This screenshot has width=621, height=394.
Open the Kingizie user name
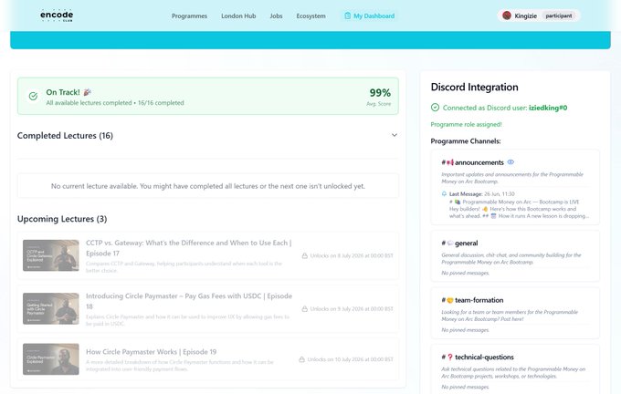pyautogui.click(x=525, y=16)
